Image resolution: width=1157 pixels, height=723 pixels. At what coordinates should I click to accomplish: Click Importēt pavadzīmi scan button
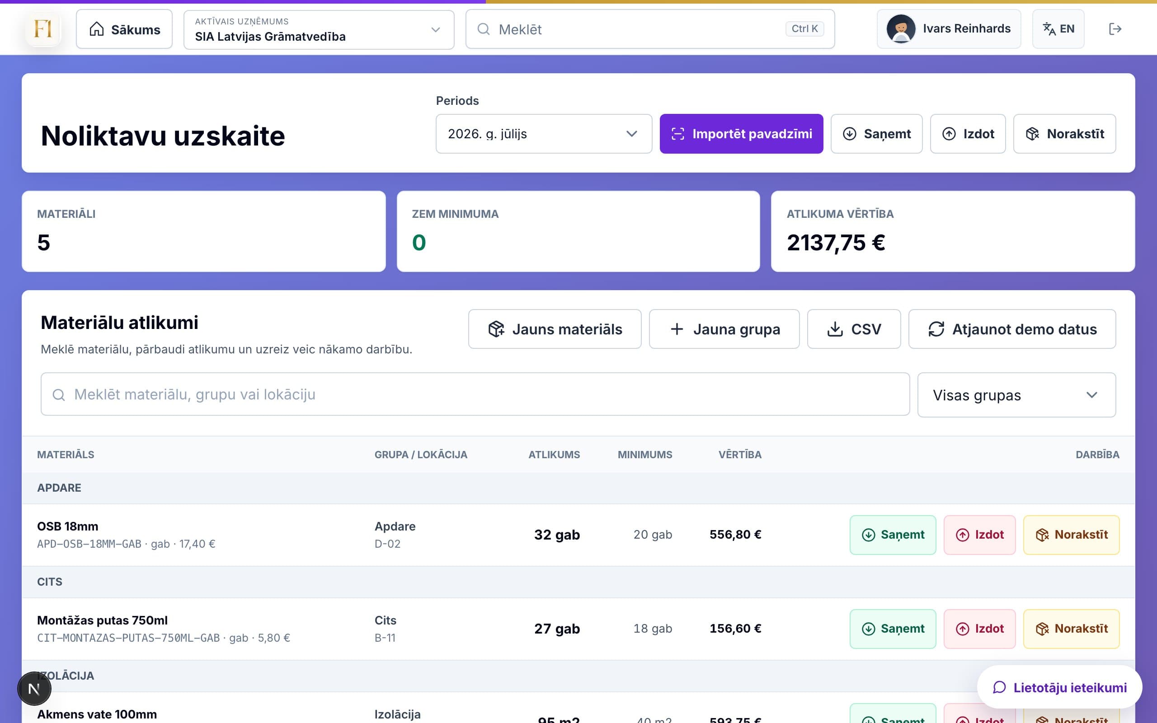click(741, 134)
